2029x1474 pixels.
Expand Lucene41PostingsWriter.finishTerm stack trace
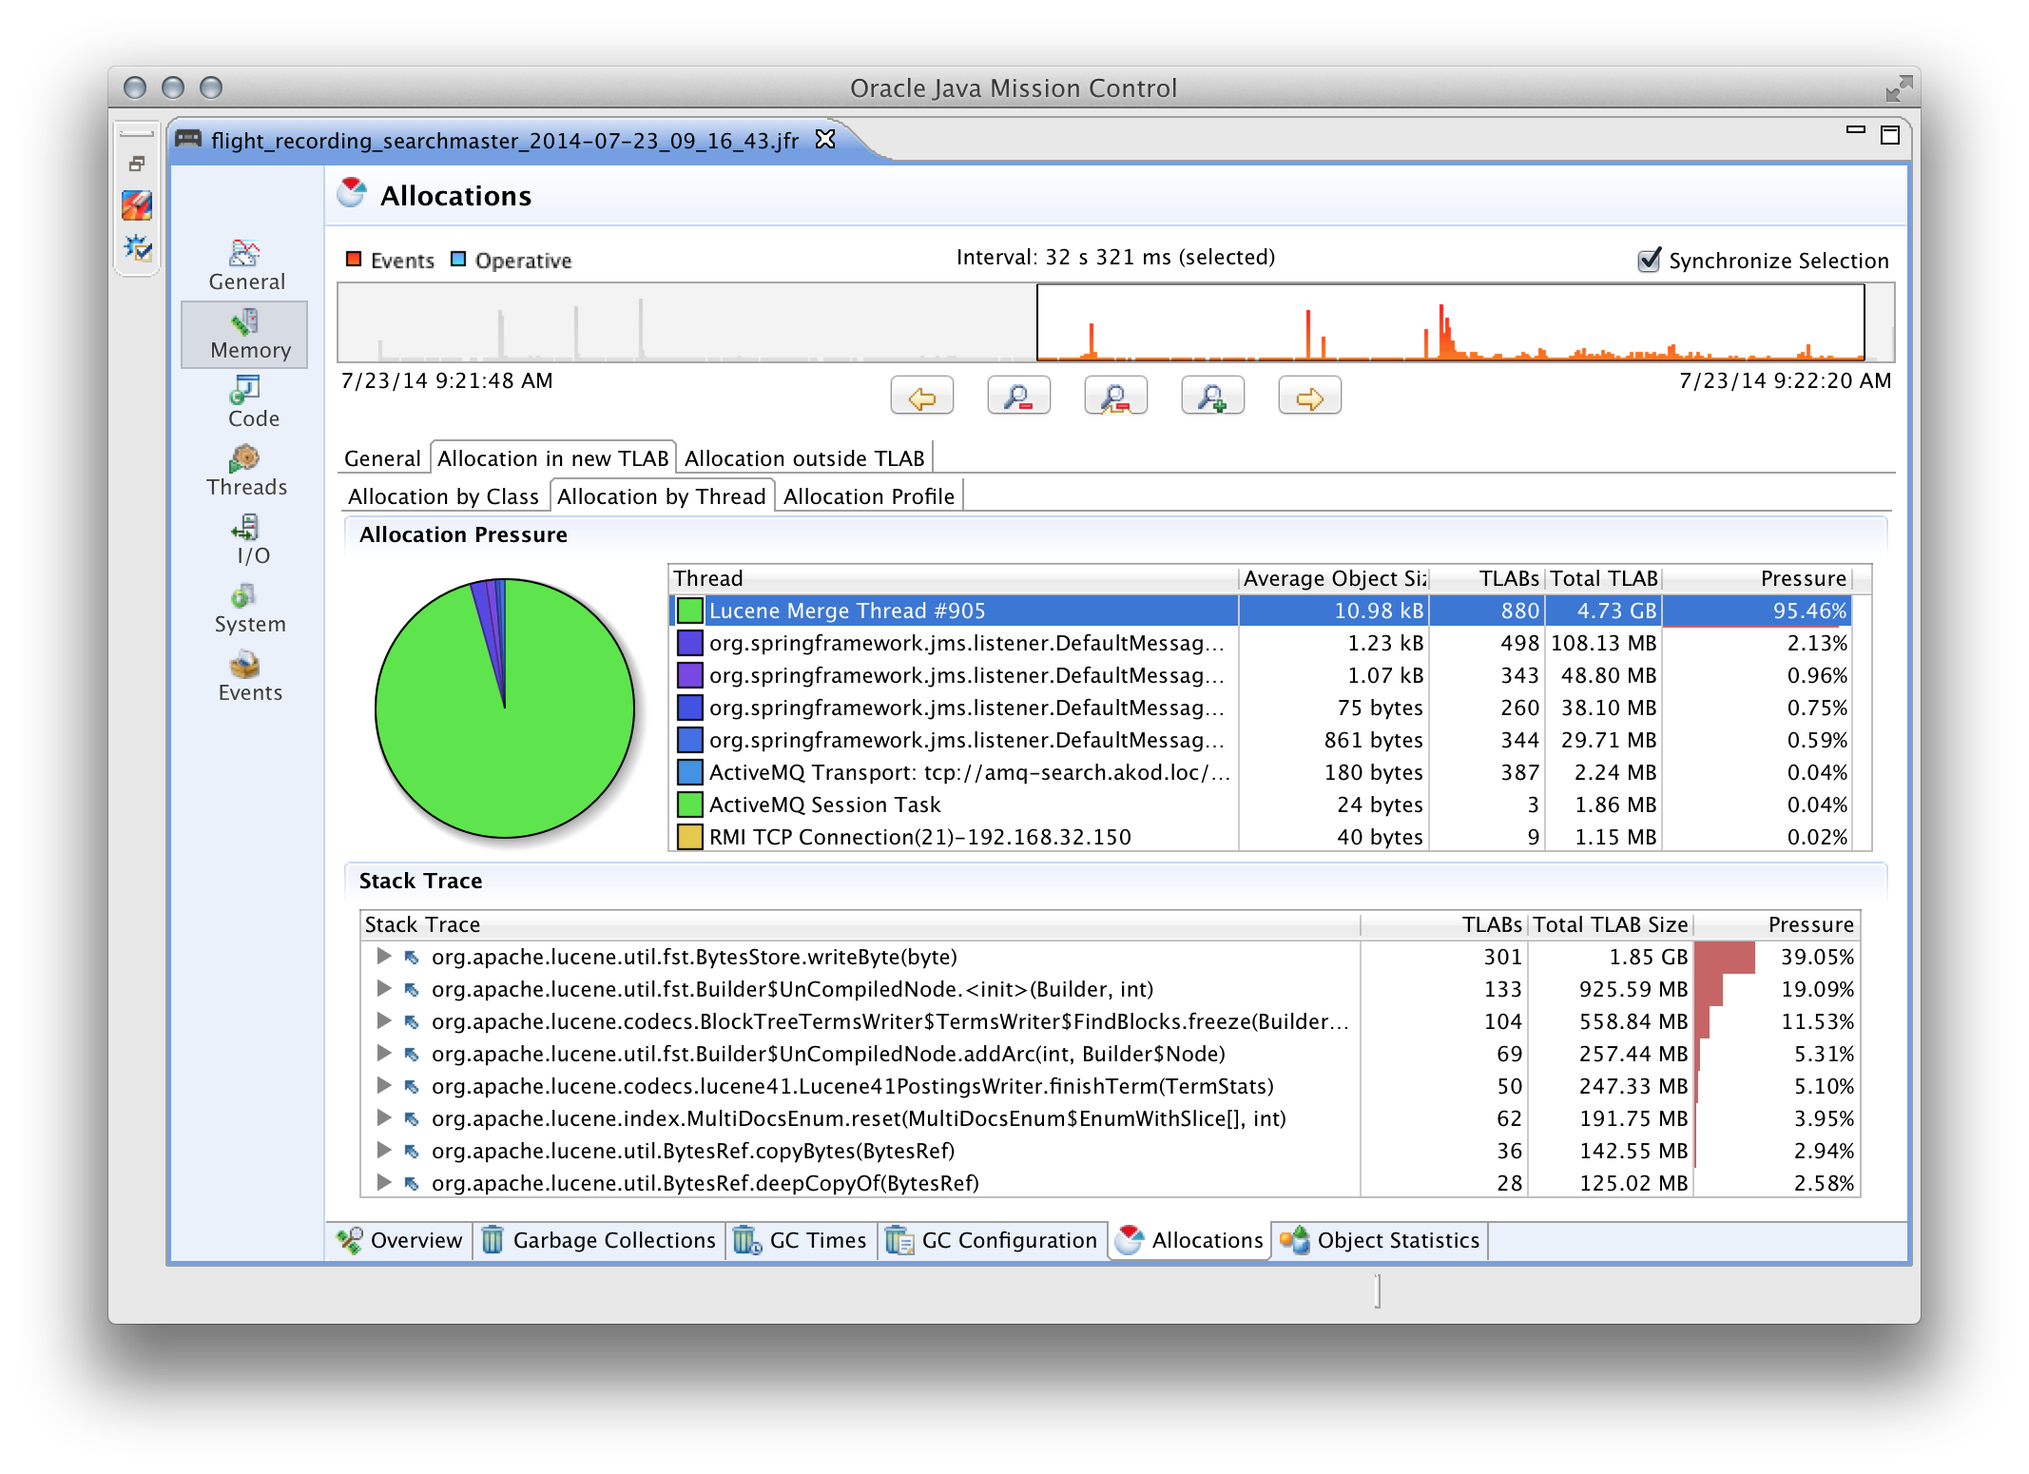pos(383,1085)
